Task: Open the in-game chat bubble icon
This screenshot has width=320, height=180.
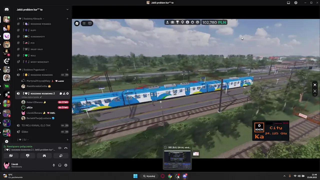Action: [x=90, y=23]
